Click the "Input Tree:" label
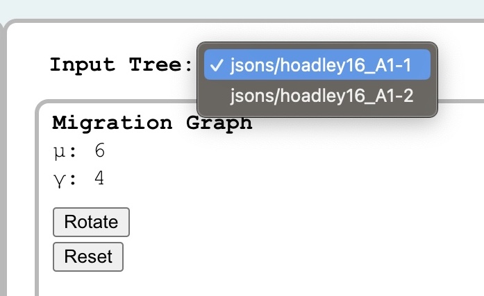 122,65
